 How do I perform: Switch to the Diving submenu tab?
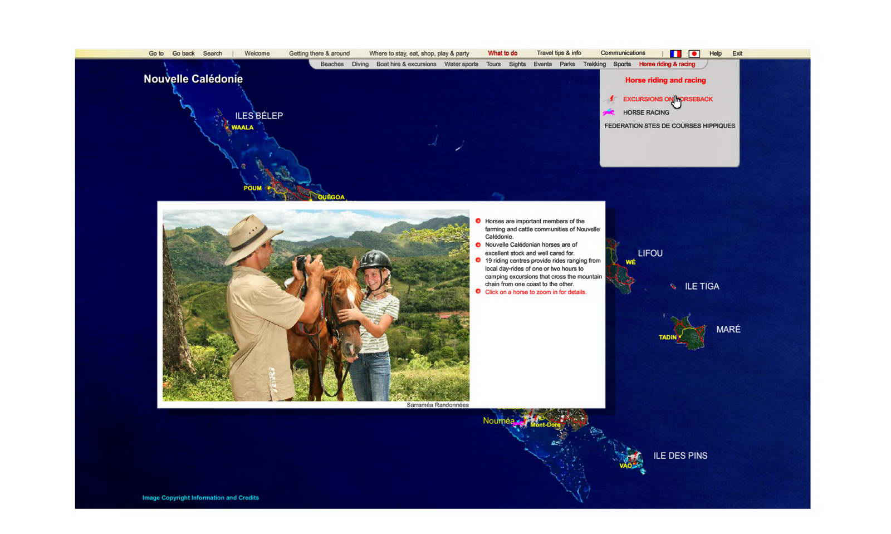360,64
